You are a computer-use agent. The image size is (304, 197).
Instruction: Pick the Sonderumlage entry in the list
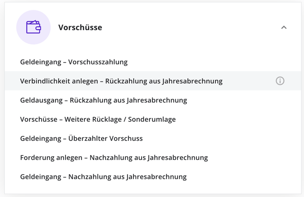click(x=153, y=119)
